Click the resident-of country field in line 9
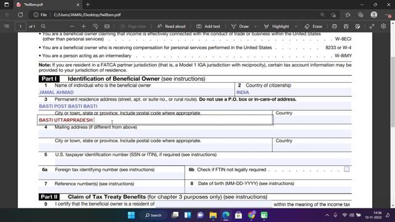Viewport: 395px width, 222px height. (214, 204)
